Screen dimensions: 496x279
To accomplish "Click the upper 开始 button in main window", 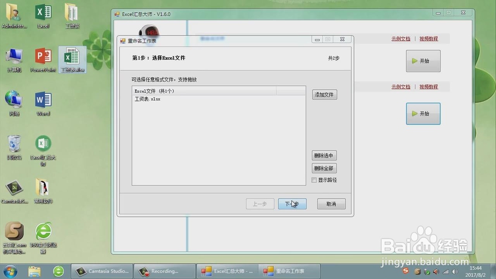I will 423,61.
